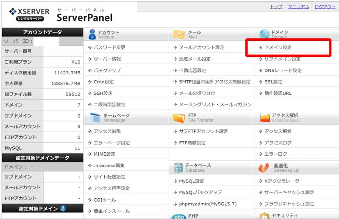Click the FTP section folder icon
339x219 pixels.
coord(178,118)
